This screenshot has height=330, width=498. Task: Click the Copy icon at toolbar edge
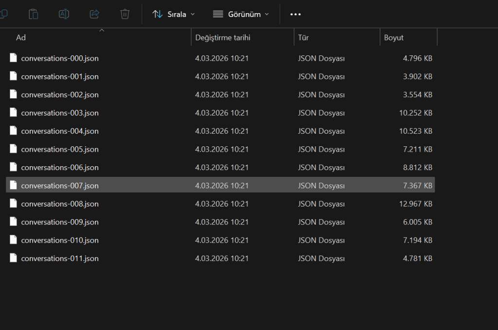4,13
